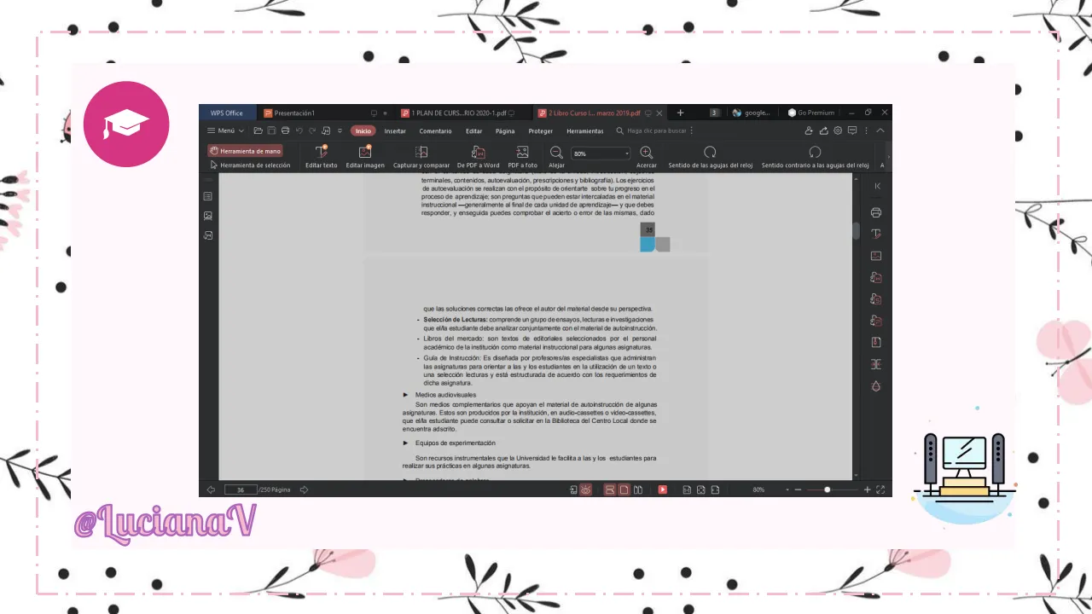Convert using PDF a foto

pos(523,157)
